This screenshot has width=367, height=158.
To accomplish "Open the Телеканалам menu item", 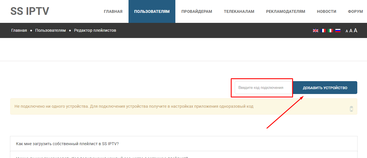I will 239,11.
